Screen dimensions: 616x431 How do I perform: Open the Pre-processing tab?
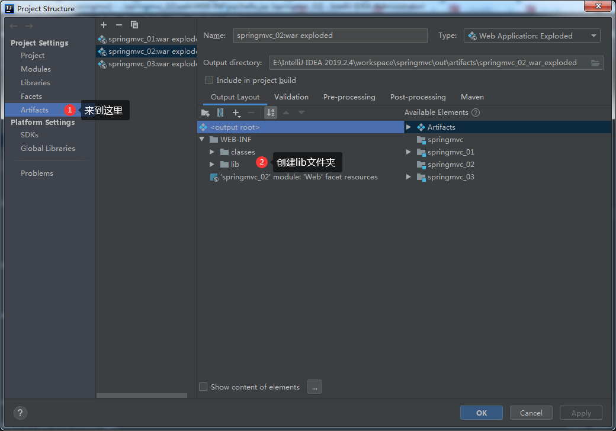349,97
